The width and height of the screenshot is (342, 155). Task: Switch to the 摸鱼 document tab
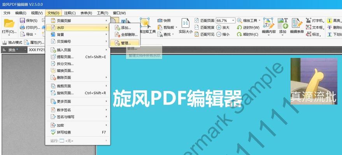[14, 50]
